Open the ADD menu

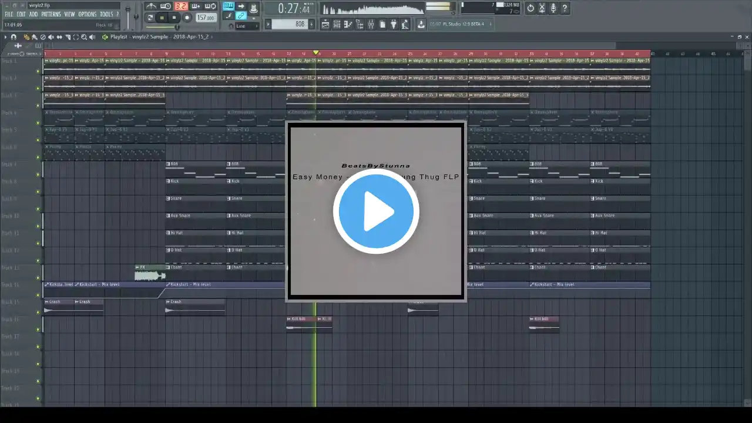pos(33,14)
